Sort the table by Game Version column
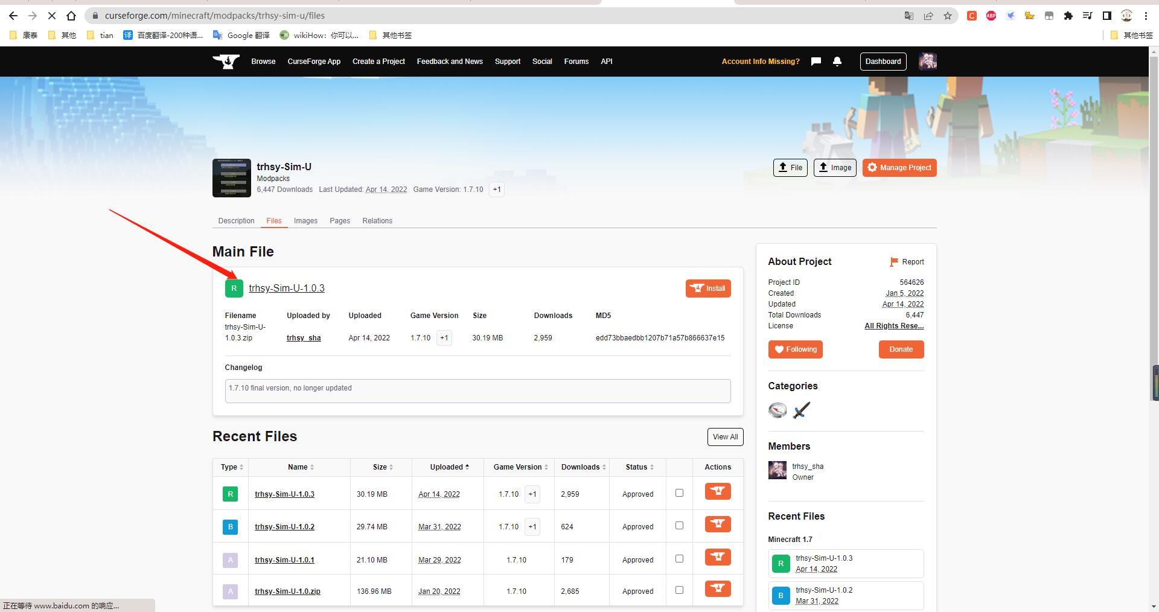 (x=520, y=467)
